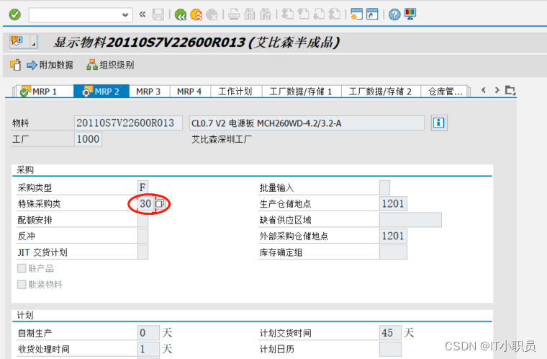Screen dimensions: 547x359
Task: Click the material description field CL0.7 V2
Action: click(307, 123)
